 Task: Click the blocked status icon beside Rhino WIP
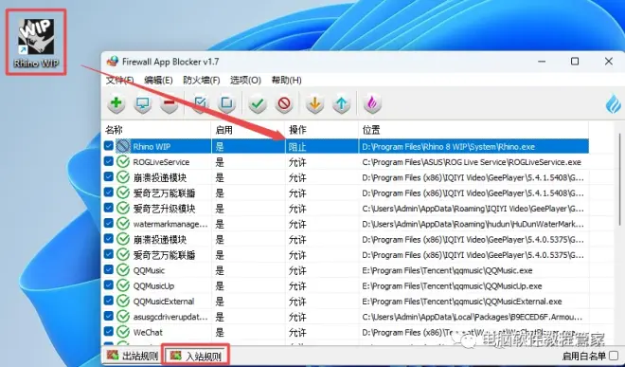tap(123, 146)
